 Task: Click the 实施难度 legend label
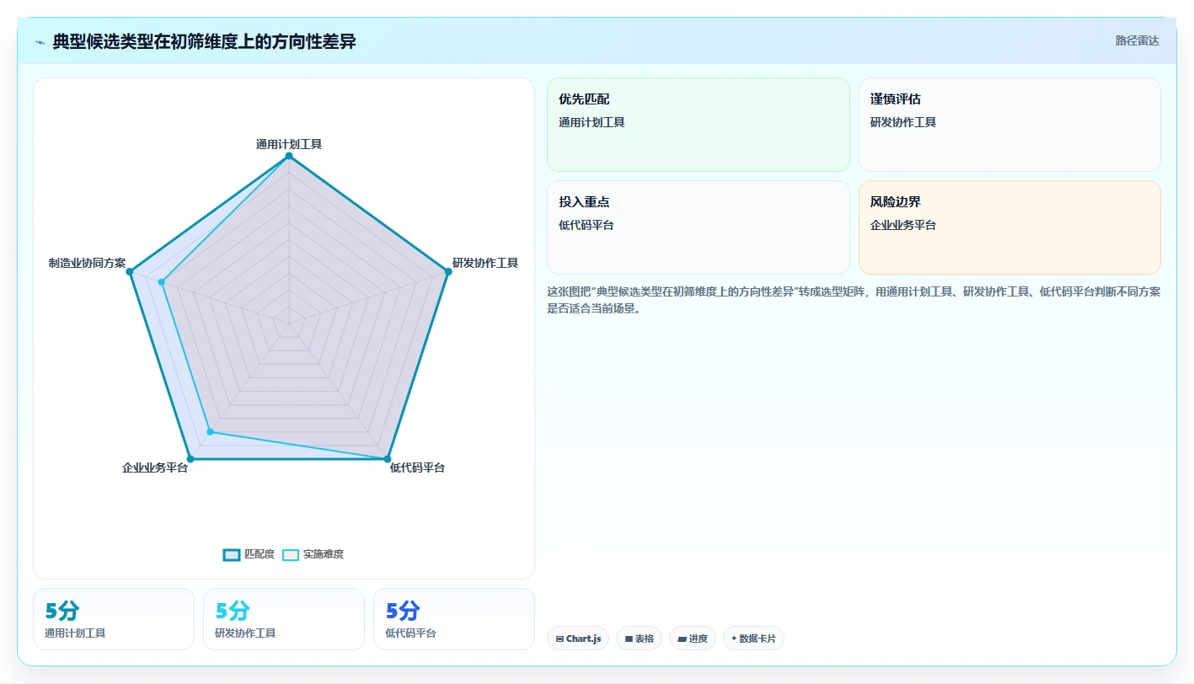pyautogui.click(x=324, y=554)
